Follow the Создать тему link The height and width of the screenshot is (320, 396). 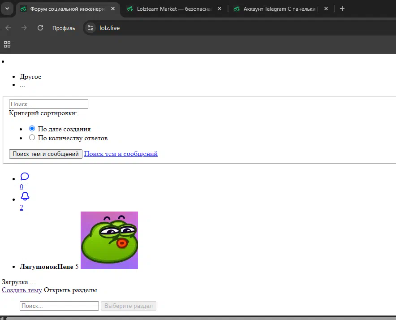(22, 290)
